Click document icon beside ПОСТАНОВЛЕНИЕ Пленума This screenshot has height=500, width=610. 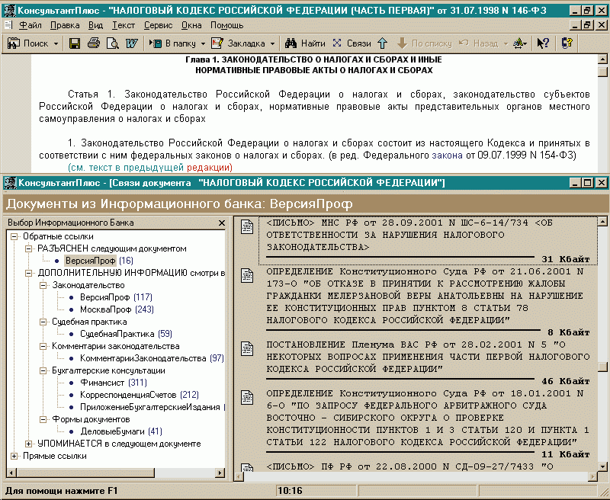[x=247, y=348]
